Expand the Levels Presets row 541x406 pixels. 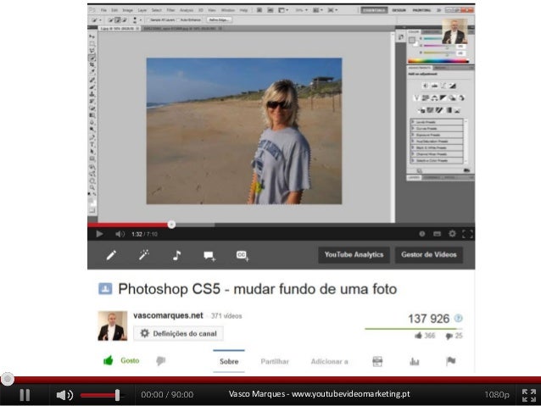click(x=437, y=122)
